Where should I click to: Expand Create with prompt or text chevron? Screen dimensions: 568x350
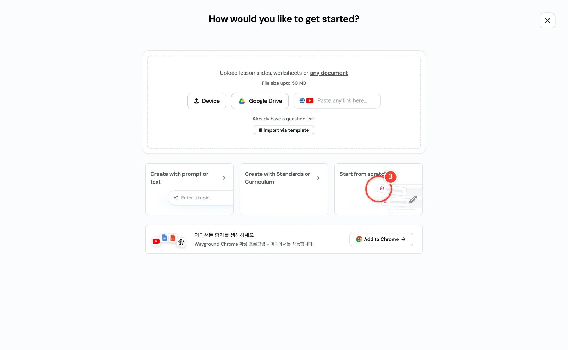pyautogui.click(x=224, y=178)
